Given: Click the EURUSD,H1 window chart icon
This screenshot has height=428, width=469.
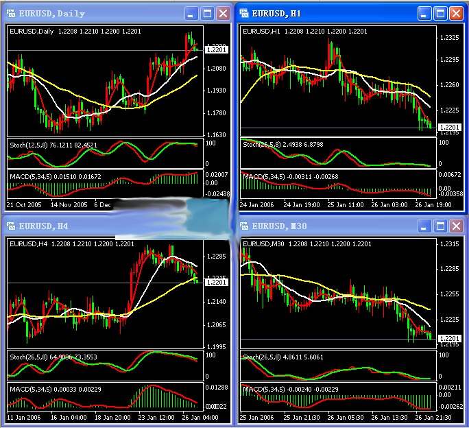Looking at the screenshot, I should [x=244, y=14].
